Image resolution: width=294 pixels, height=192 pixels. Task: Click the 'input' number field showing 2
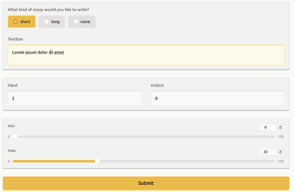point(74,98)
